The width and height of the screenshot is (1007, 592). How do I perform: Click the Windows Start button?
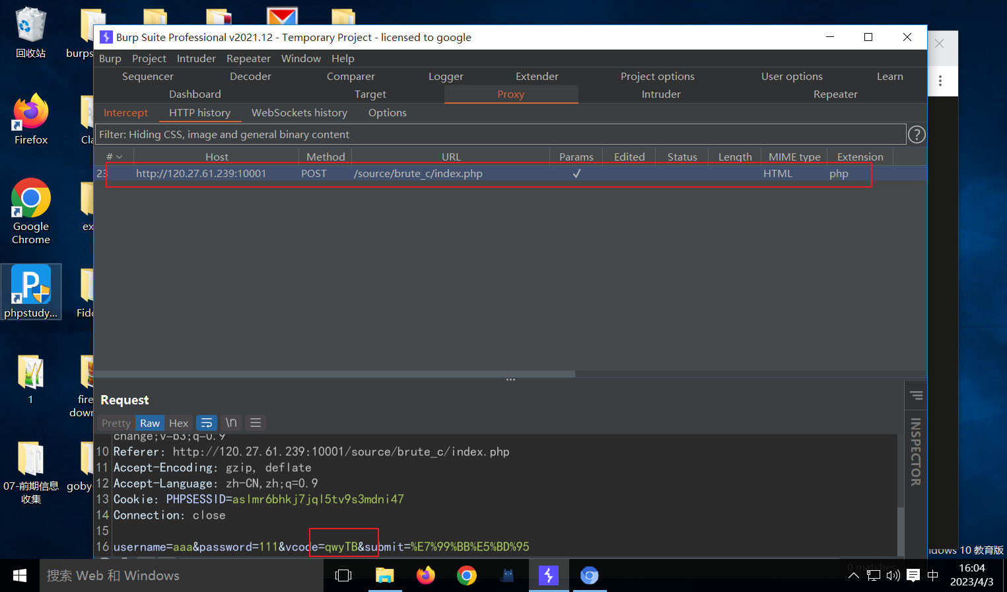[x=20, y=575]
